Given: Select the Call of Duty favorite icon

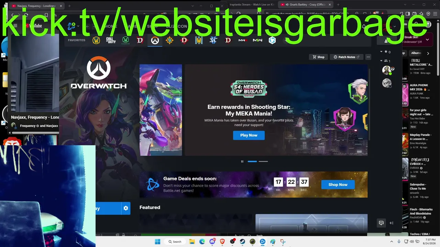Looking at the screenshot, I should click(111, 40).
